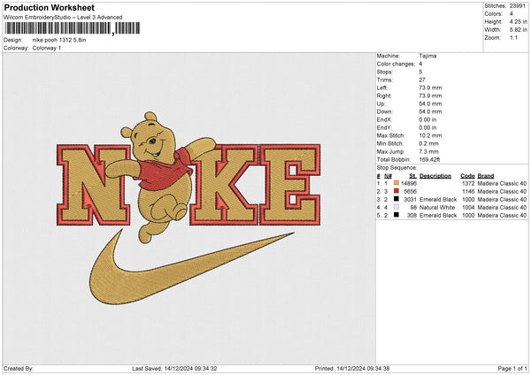Click the Page 1 of 1 indicator
Image resolution: width=531 pixels, height=375 pixels.
click(512, 368)
